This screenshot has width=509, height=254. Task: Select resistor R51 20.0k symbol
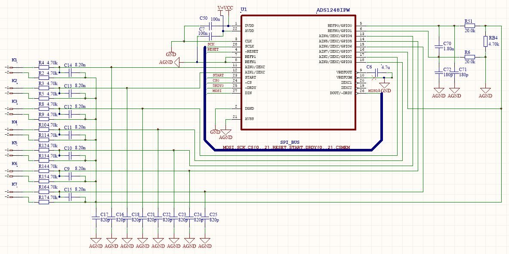(x=470, y=26)
